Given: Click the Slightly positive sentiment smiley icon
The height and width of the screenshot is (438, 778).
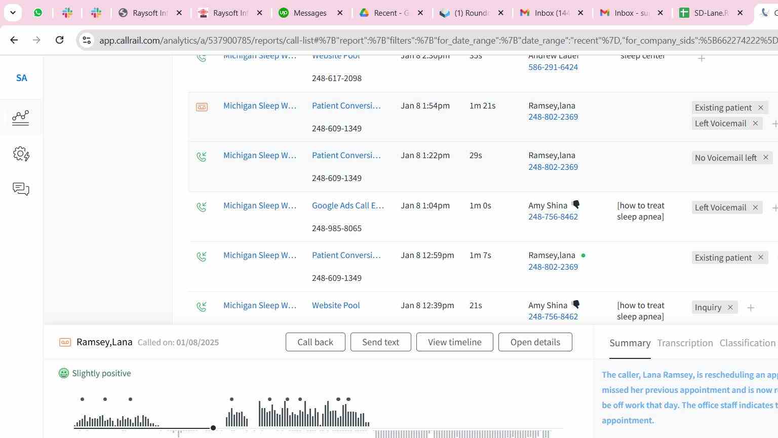Looking at the screenshot, I should click(x=64, y=374).
